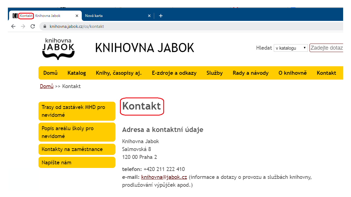Click the 'Hledat' label
This screenshot has width=351, height=197.
point(264,48)
